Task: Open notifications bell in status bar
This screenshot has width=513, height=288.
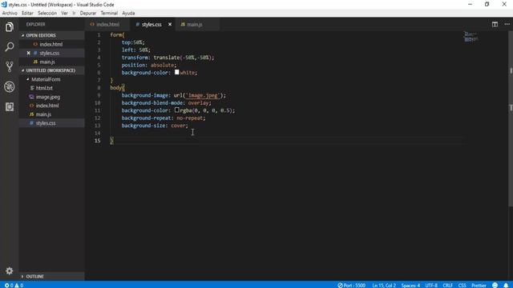Action: tap(506, 285)
